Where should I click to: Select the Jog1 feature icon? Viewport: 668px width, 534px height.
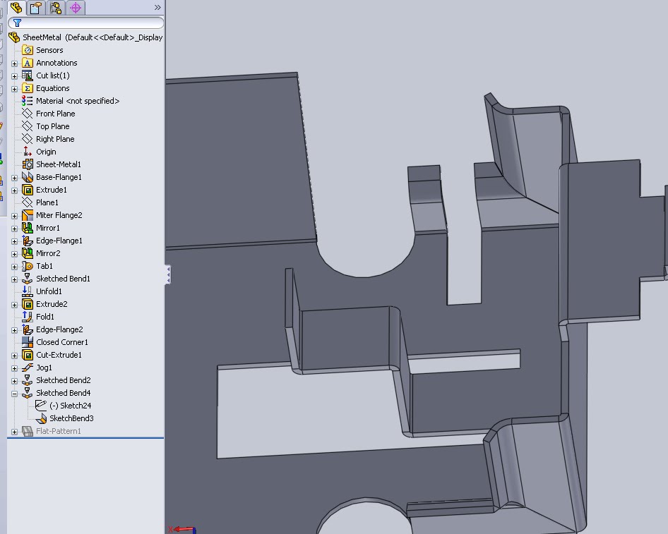[28, 368]
